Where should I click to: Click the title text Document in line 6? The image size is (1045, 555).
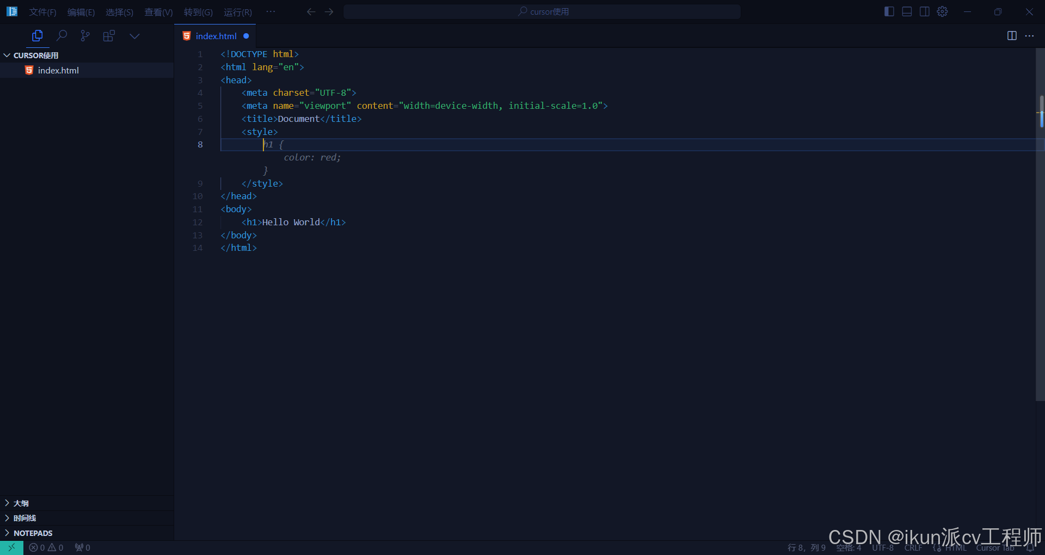click(x=299, y=119)
